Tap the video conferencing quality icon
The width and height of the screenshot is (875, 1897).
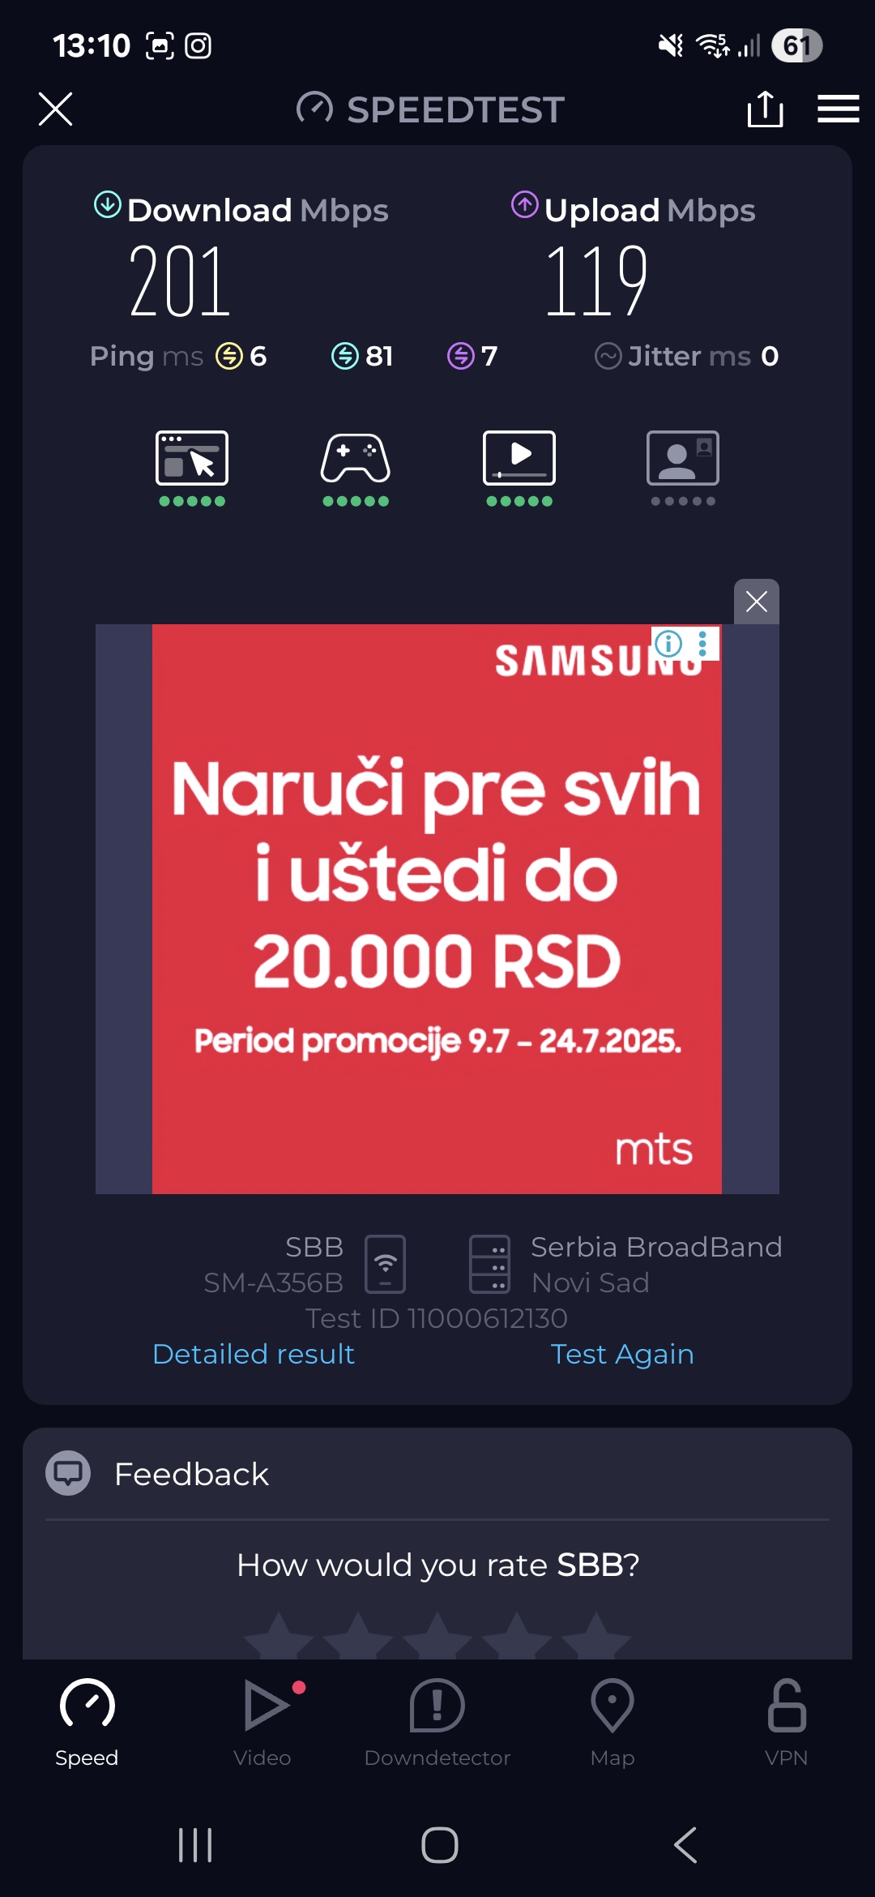[683, 458]
